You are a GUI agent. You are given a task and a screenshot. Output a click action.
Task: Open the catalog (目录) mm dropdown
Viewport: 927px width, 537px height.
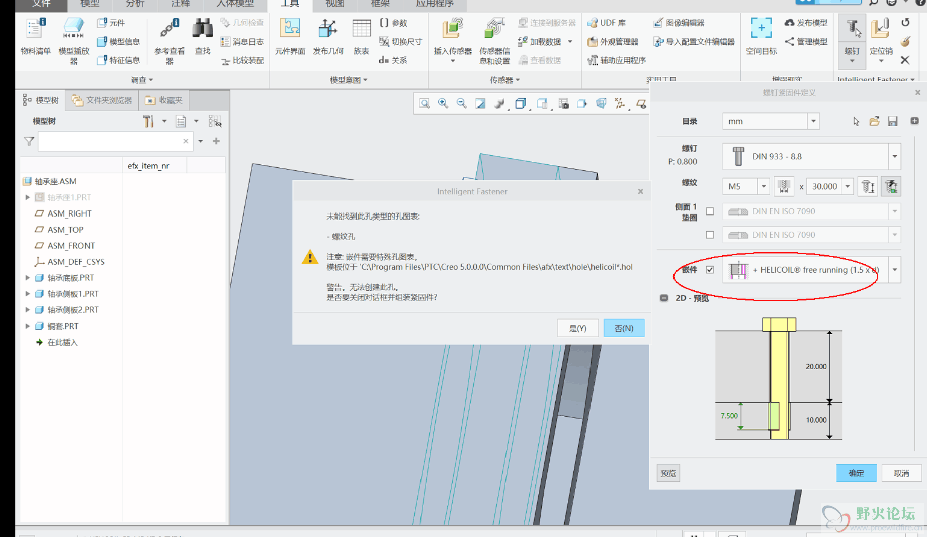point(813,121)
